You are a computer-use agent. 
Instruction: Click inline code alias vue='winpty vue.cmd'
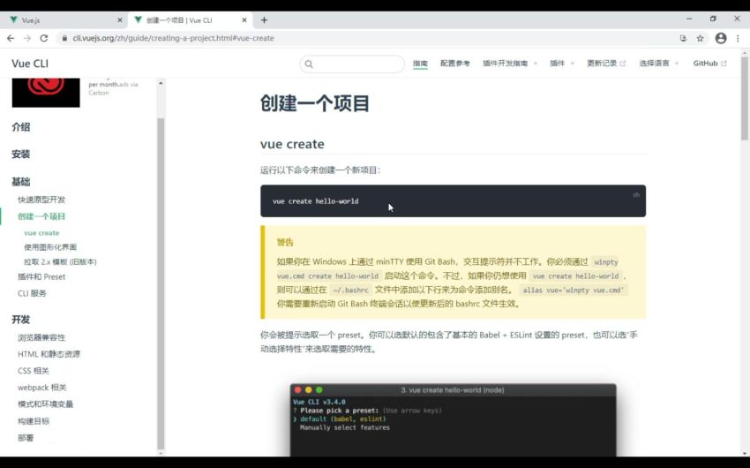pyautogui.click(x=574, y=290)
